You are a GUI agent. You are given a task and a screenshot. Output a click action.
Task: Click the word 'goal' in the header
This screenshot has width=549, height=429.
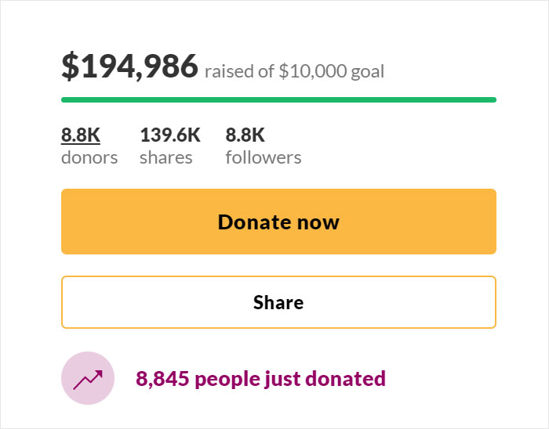(367, 72)
